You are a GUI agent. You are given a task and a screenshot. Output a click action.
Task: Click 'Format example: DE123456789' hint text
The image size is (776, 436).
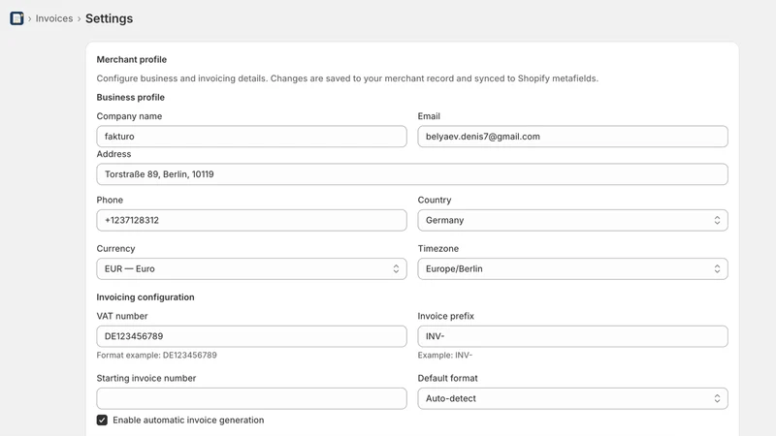[156, 355]
